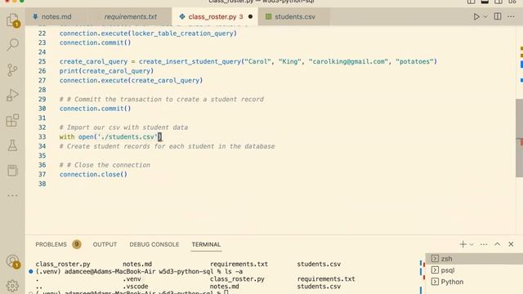Expand the run options dropdown arrow
523x294 pixels.
(485, 16)
